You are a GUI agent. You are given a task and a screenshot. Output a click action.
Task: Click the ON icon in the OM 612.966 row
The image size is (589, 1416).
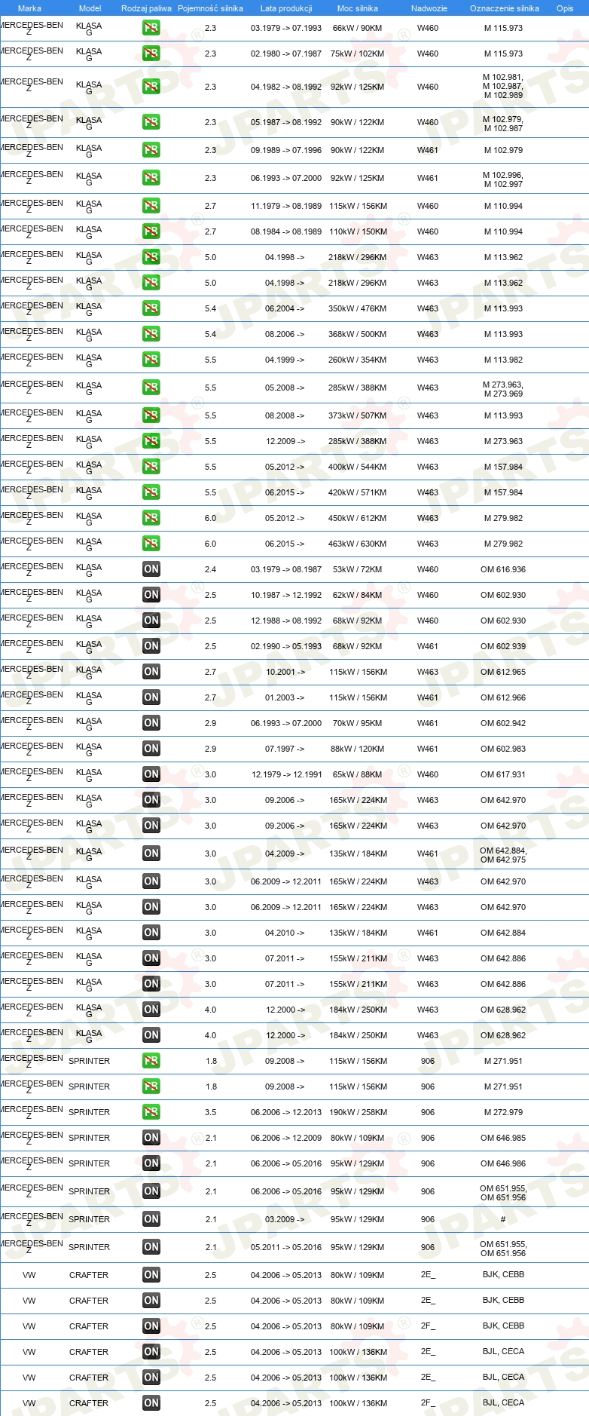click(151, 697)
